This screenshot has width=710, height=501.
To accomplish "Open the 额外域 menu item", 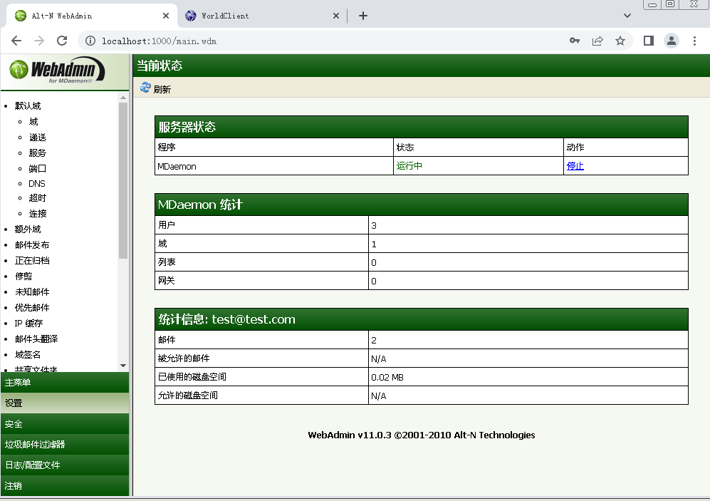I will 28,229.
